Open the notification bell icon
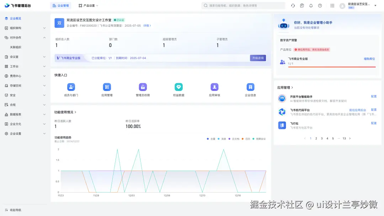The width and height of the screenshot is (384, 216). point(311,6)
